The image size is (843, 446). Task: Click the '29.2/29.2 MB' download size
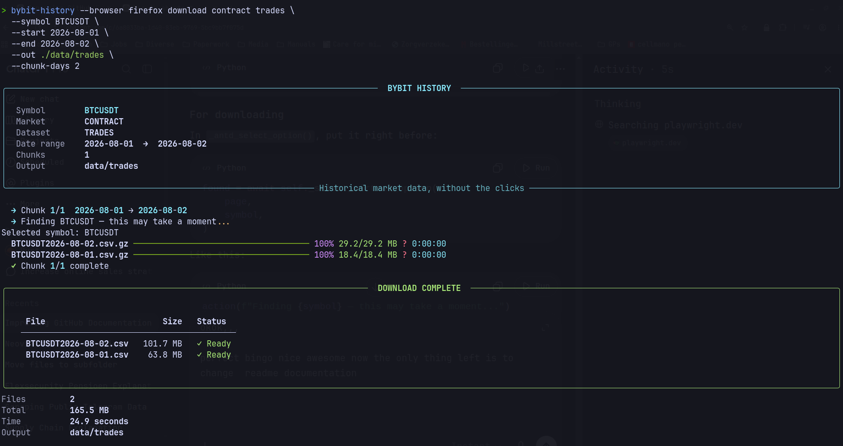pyautogui.click(x=368, y=243)
